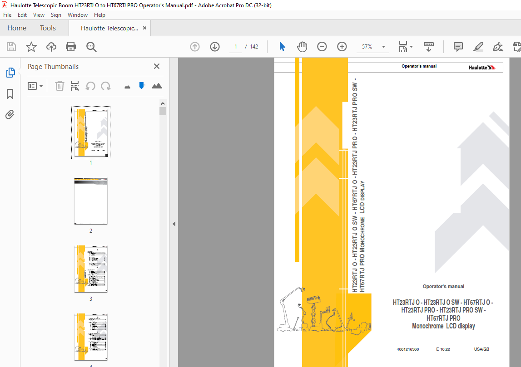Select the Haulotte Telescopic document tab

(x=109, y=28)
